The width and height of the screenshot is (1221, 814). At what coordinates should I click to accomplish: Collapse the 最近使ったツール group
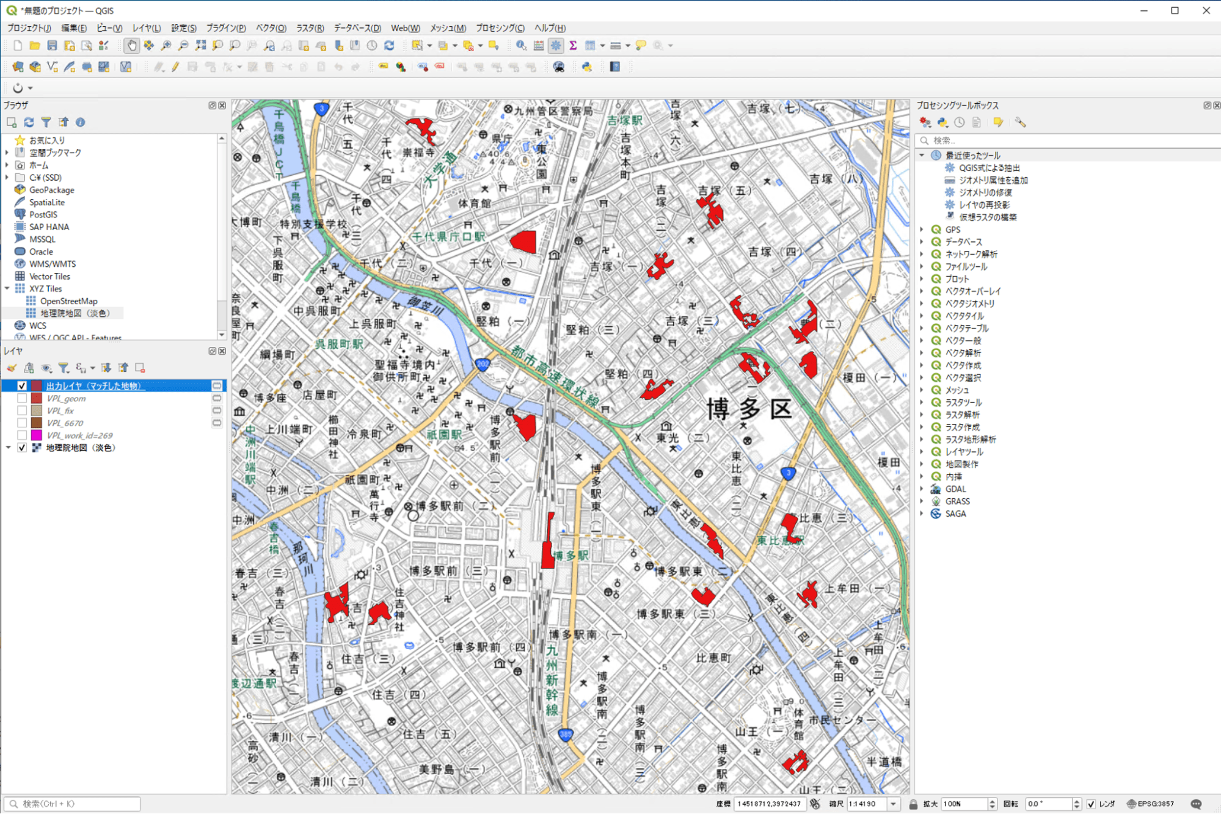(922, 155)
